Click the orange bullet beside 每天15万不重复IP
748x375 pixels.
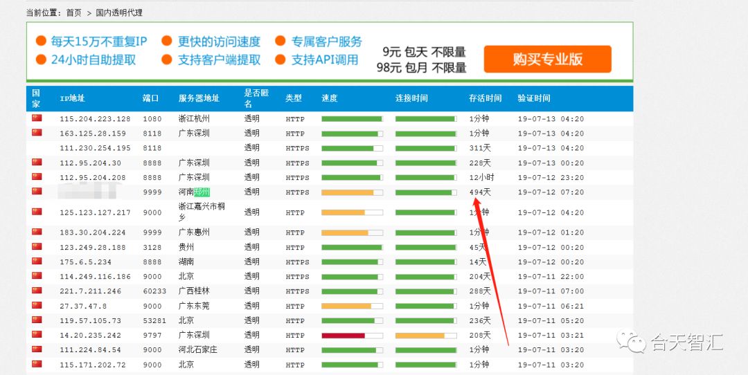tap(41, 41)
